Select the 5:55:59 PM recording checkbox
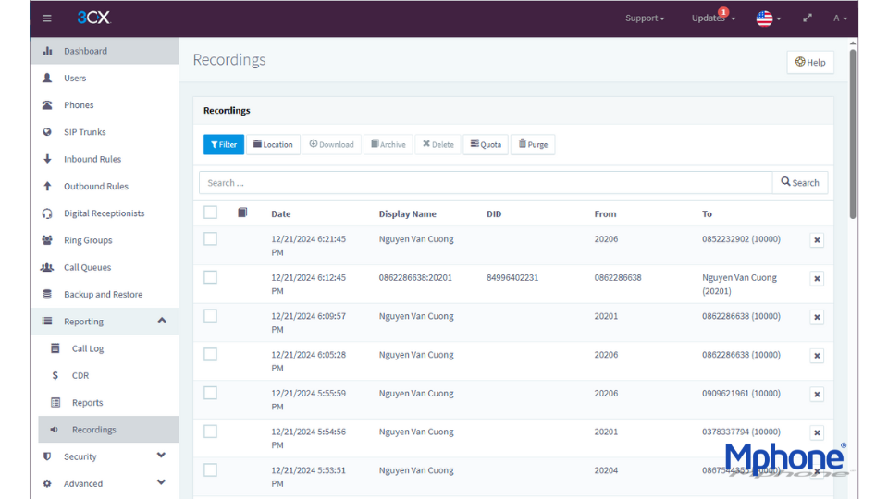This screenshot has height=499, width=888. (x=210, y=393)
